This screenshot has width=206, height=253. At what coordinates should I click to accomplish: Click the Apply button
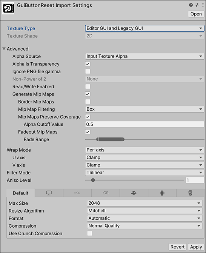(x=196, y=247)
